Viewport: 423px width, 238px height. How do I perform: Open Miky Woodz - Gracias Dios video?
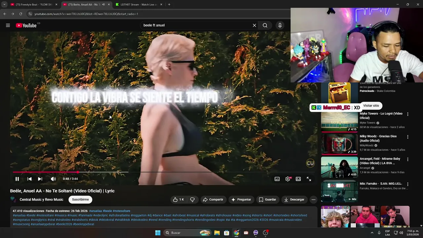point(339,144)
